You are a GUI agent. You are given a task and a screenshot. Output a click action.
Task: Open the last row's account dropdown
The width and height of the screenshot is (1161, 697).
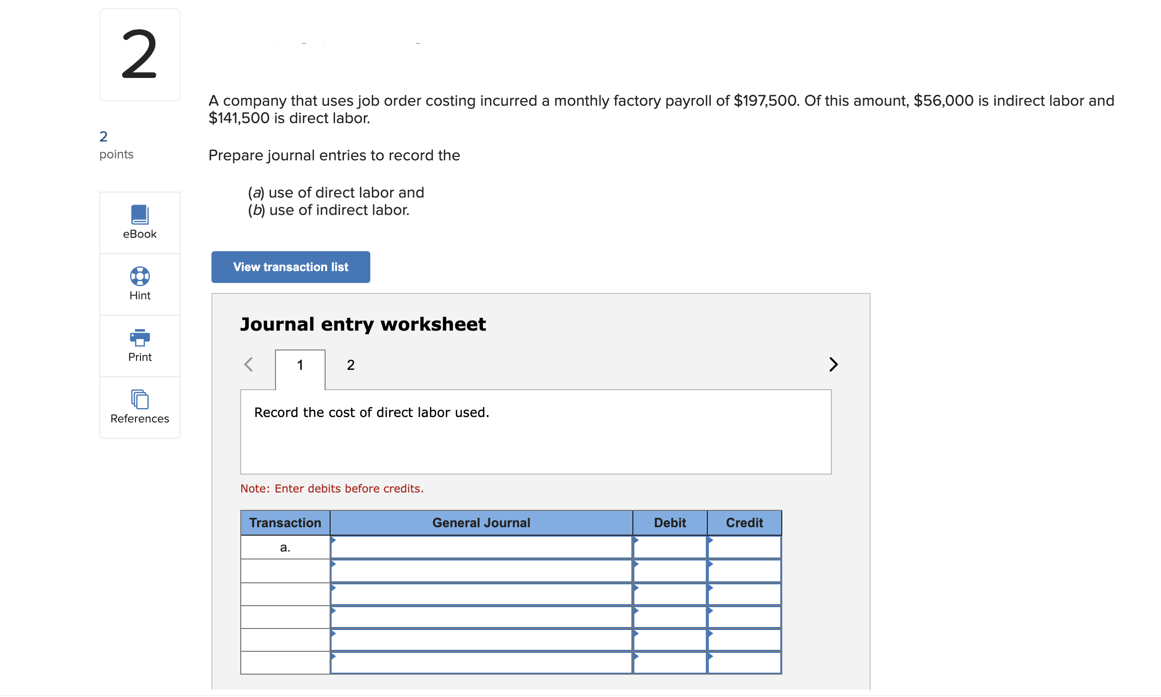coord(480,663)
